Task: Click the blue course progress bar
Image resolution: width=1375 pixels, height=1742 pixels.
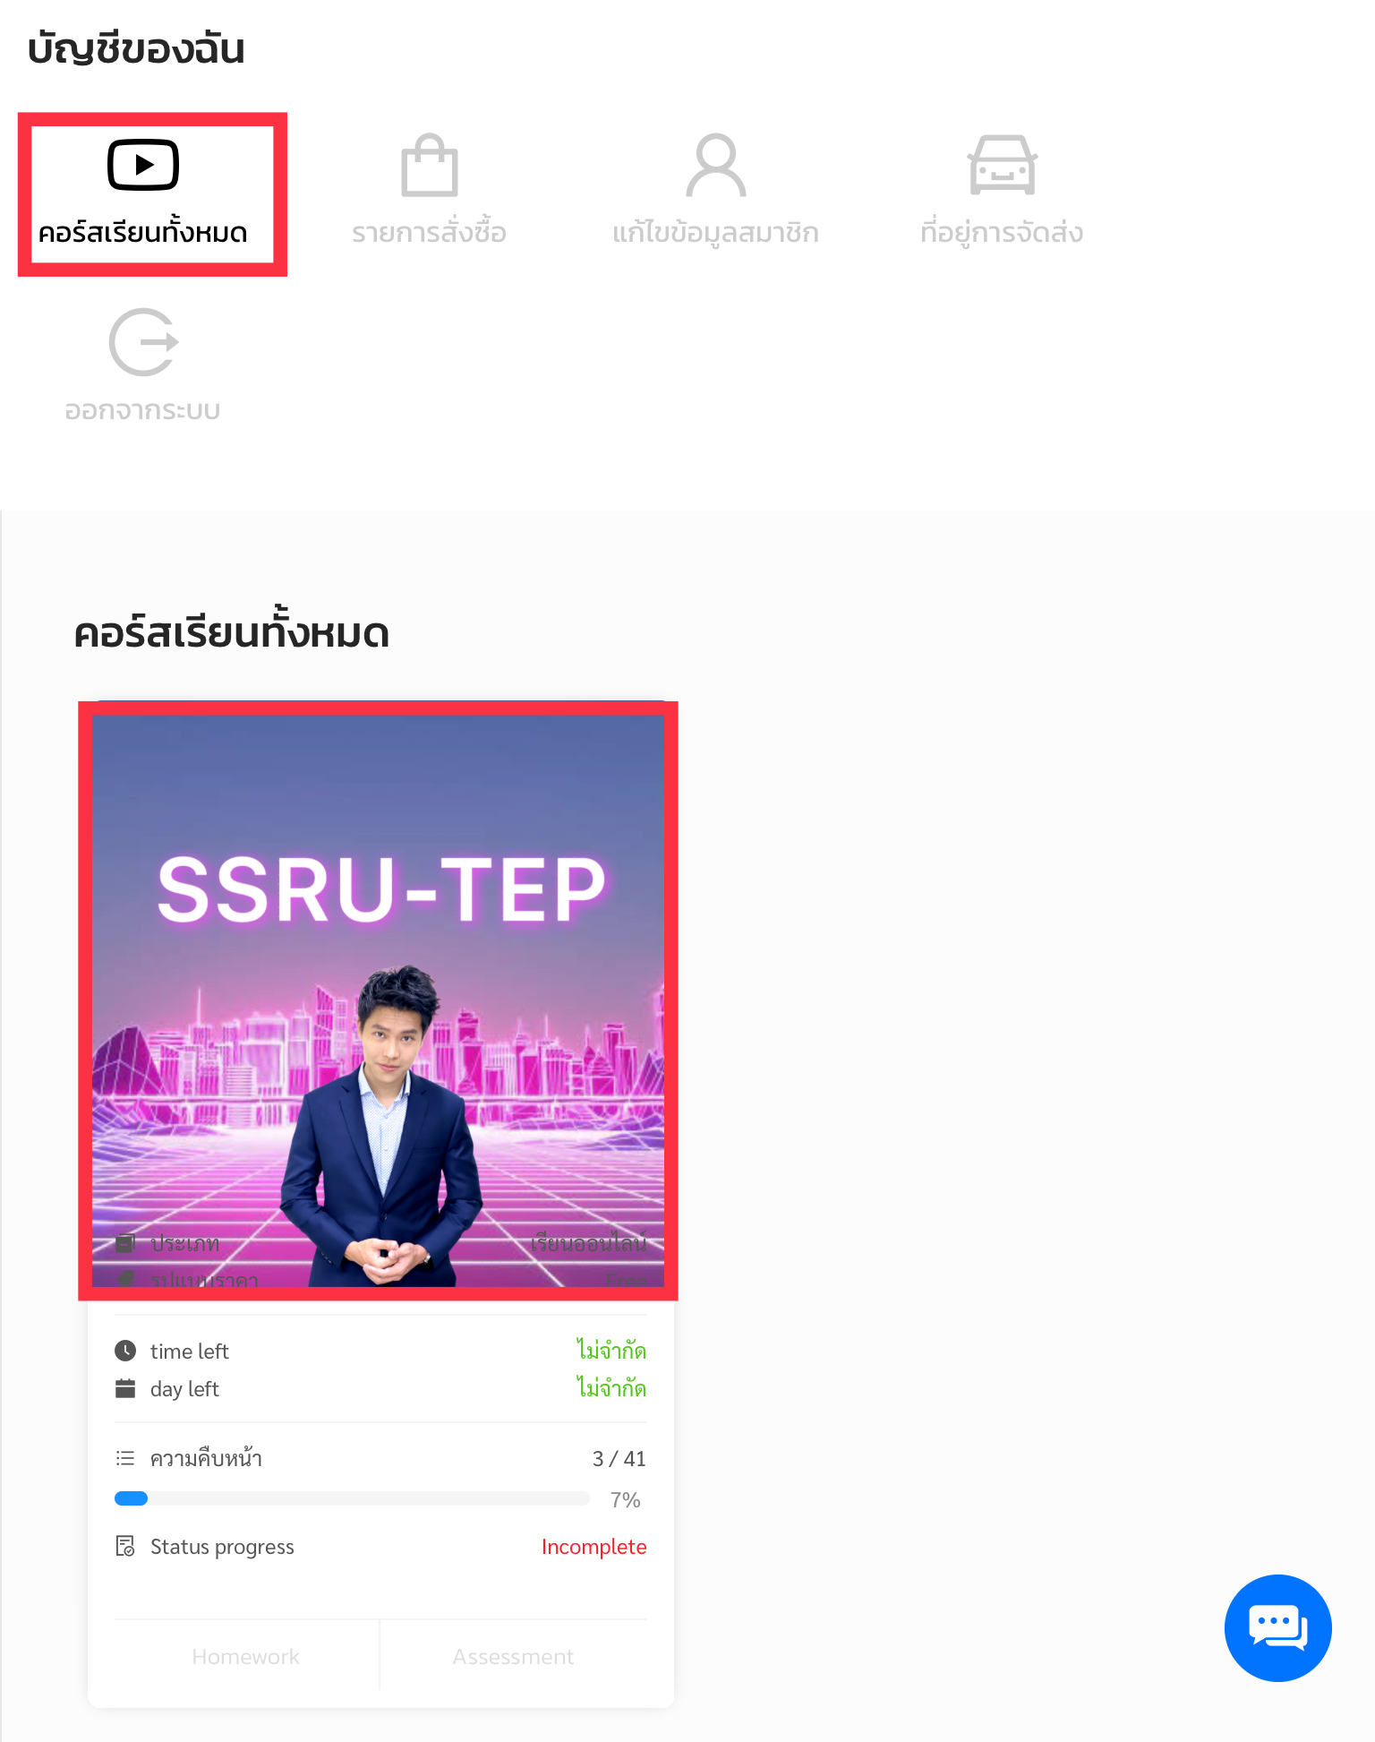Action: click(x=352, y=1498)
